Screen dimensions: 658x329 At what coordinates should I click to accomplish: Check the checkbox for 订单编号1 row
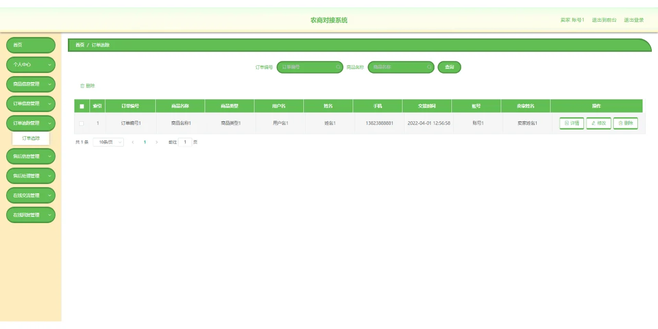click(x=81, y=123)
